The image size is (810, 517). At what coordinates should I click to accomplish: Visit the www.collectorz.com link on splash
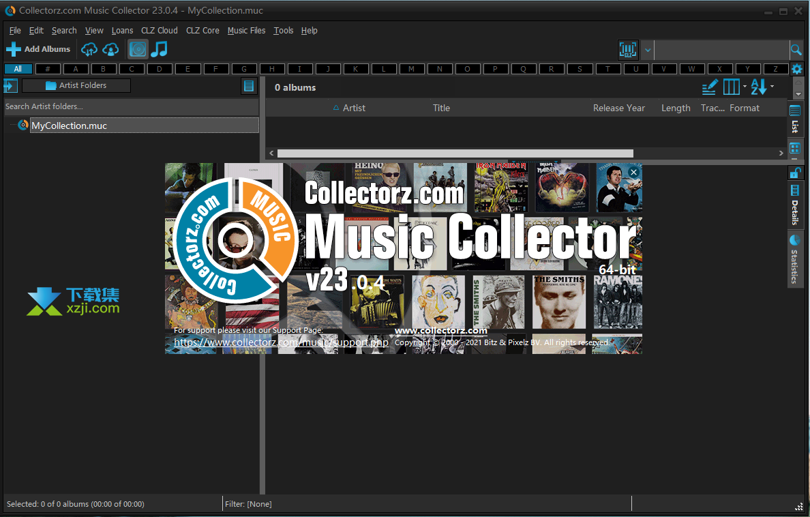click(440, 330)
